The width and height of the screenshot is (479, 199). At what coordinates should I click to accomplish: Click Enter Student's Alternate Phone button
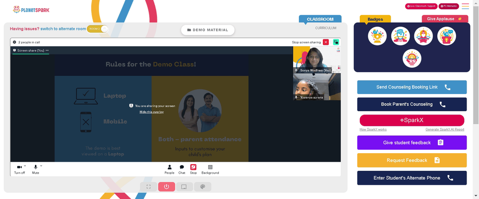tap(412, 178)
